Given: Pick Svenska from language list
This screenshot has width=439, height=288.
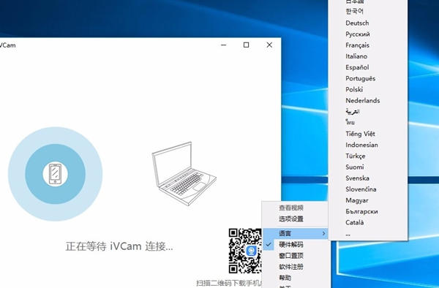Looking at the screenshot, I should (x=368, y=178).
